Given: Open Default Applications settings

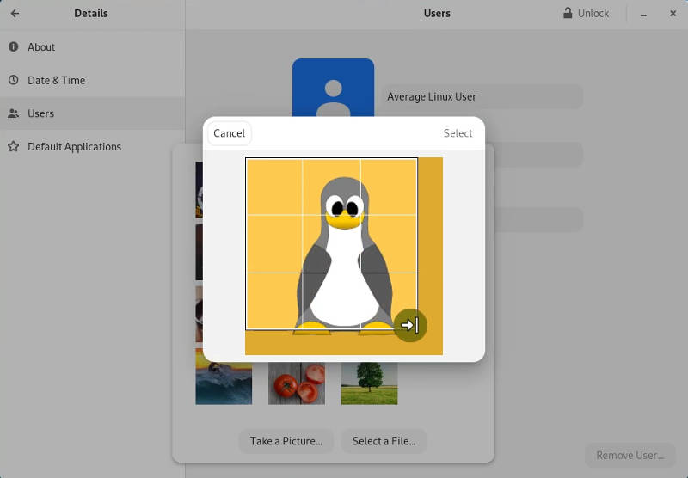Looking at the screenshot, I should (x=92, y=146).
